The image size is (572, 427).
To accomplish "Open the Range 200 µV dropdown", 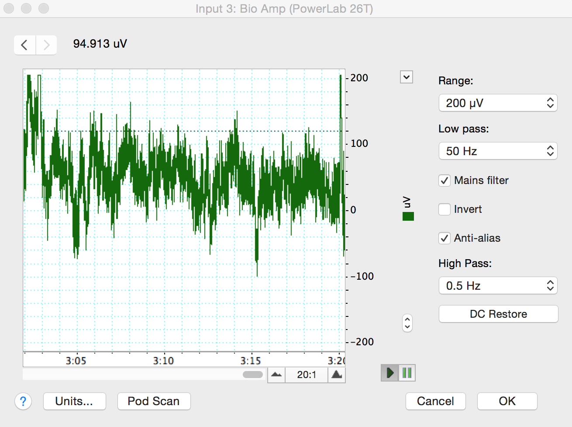I will point(498,103).
